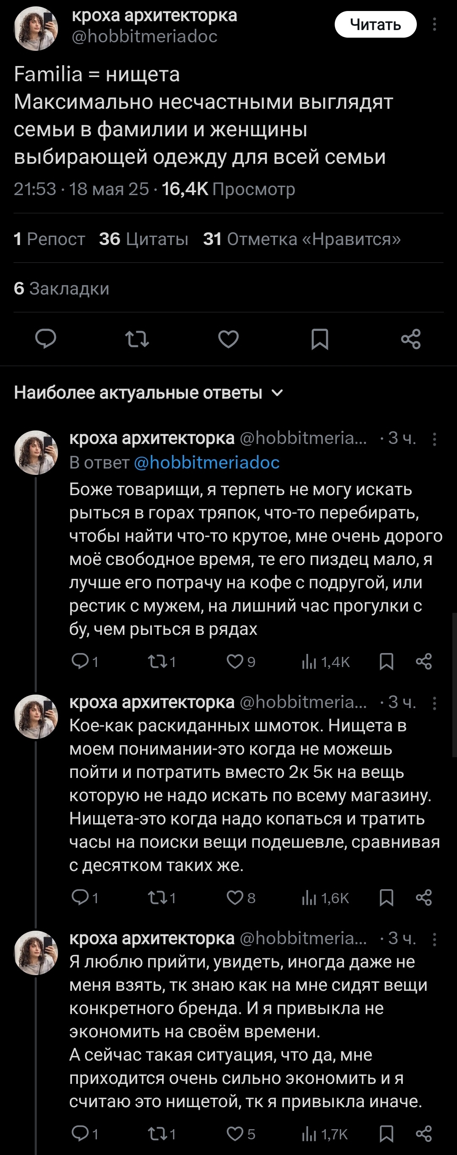Like the reply with 9 likes

[235, 662]
